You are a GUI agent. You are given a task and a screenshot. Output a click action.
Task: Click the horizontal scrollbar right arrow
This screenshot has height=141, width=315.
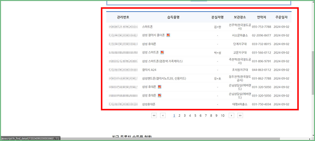click(310, 139)
